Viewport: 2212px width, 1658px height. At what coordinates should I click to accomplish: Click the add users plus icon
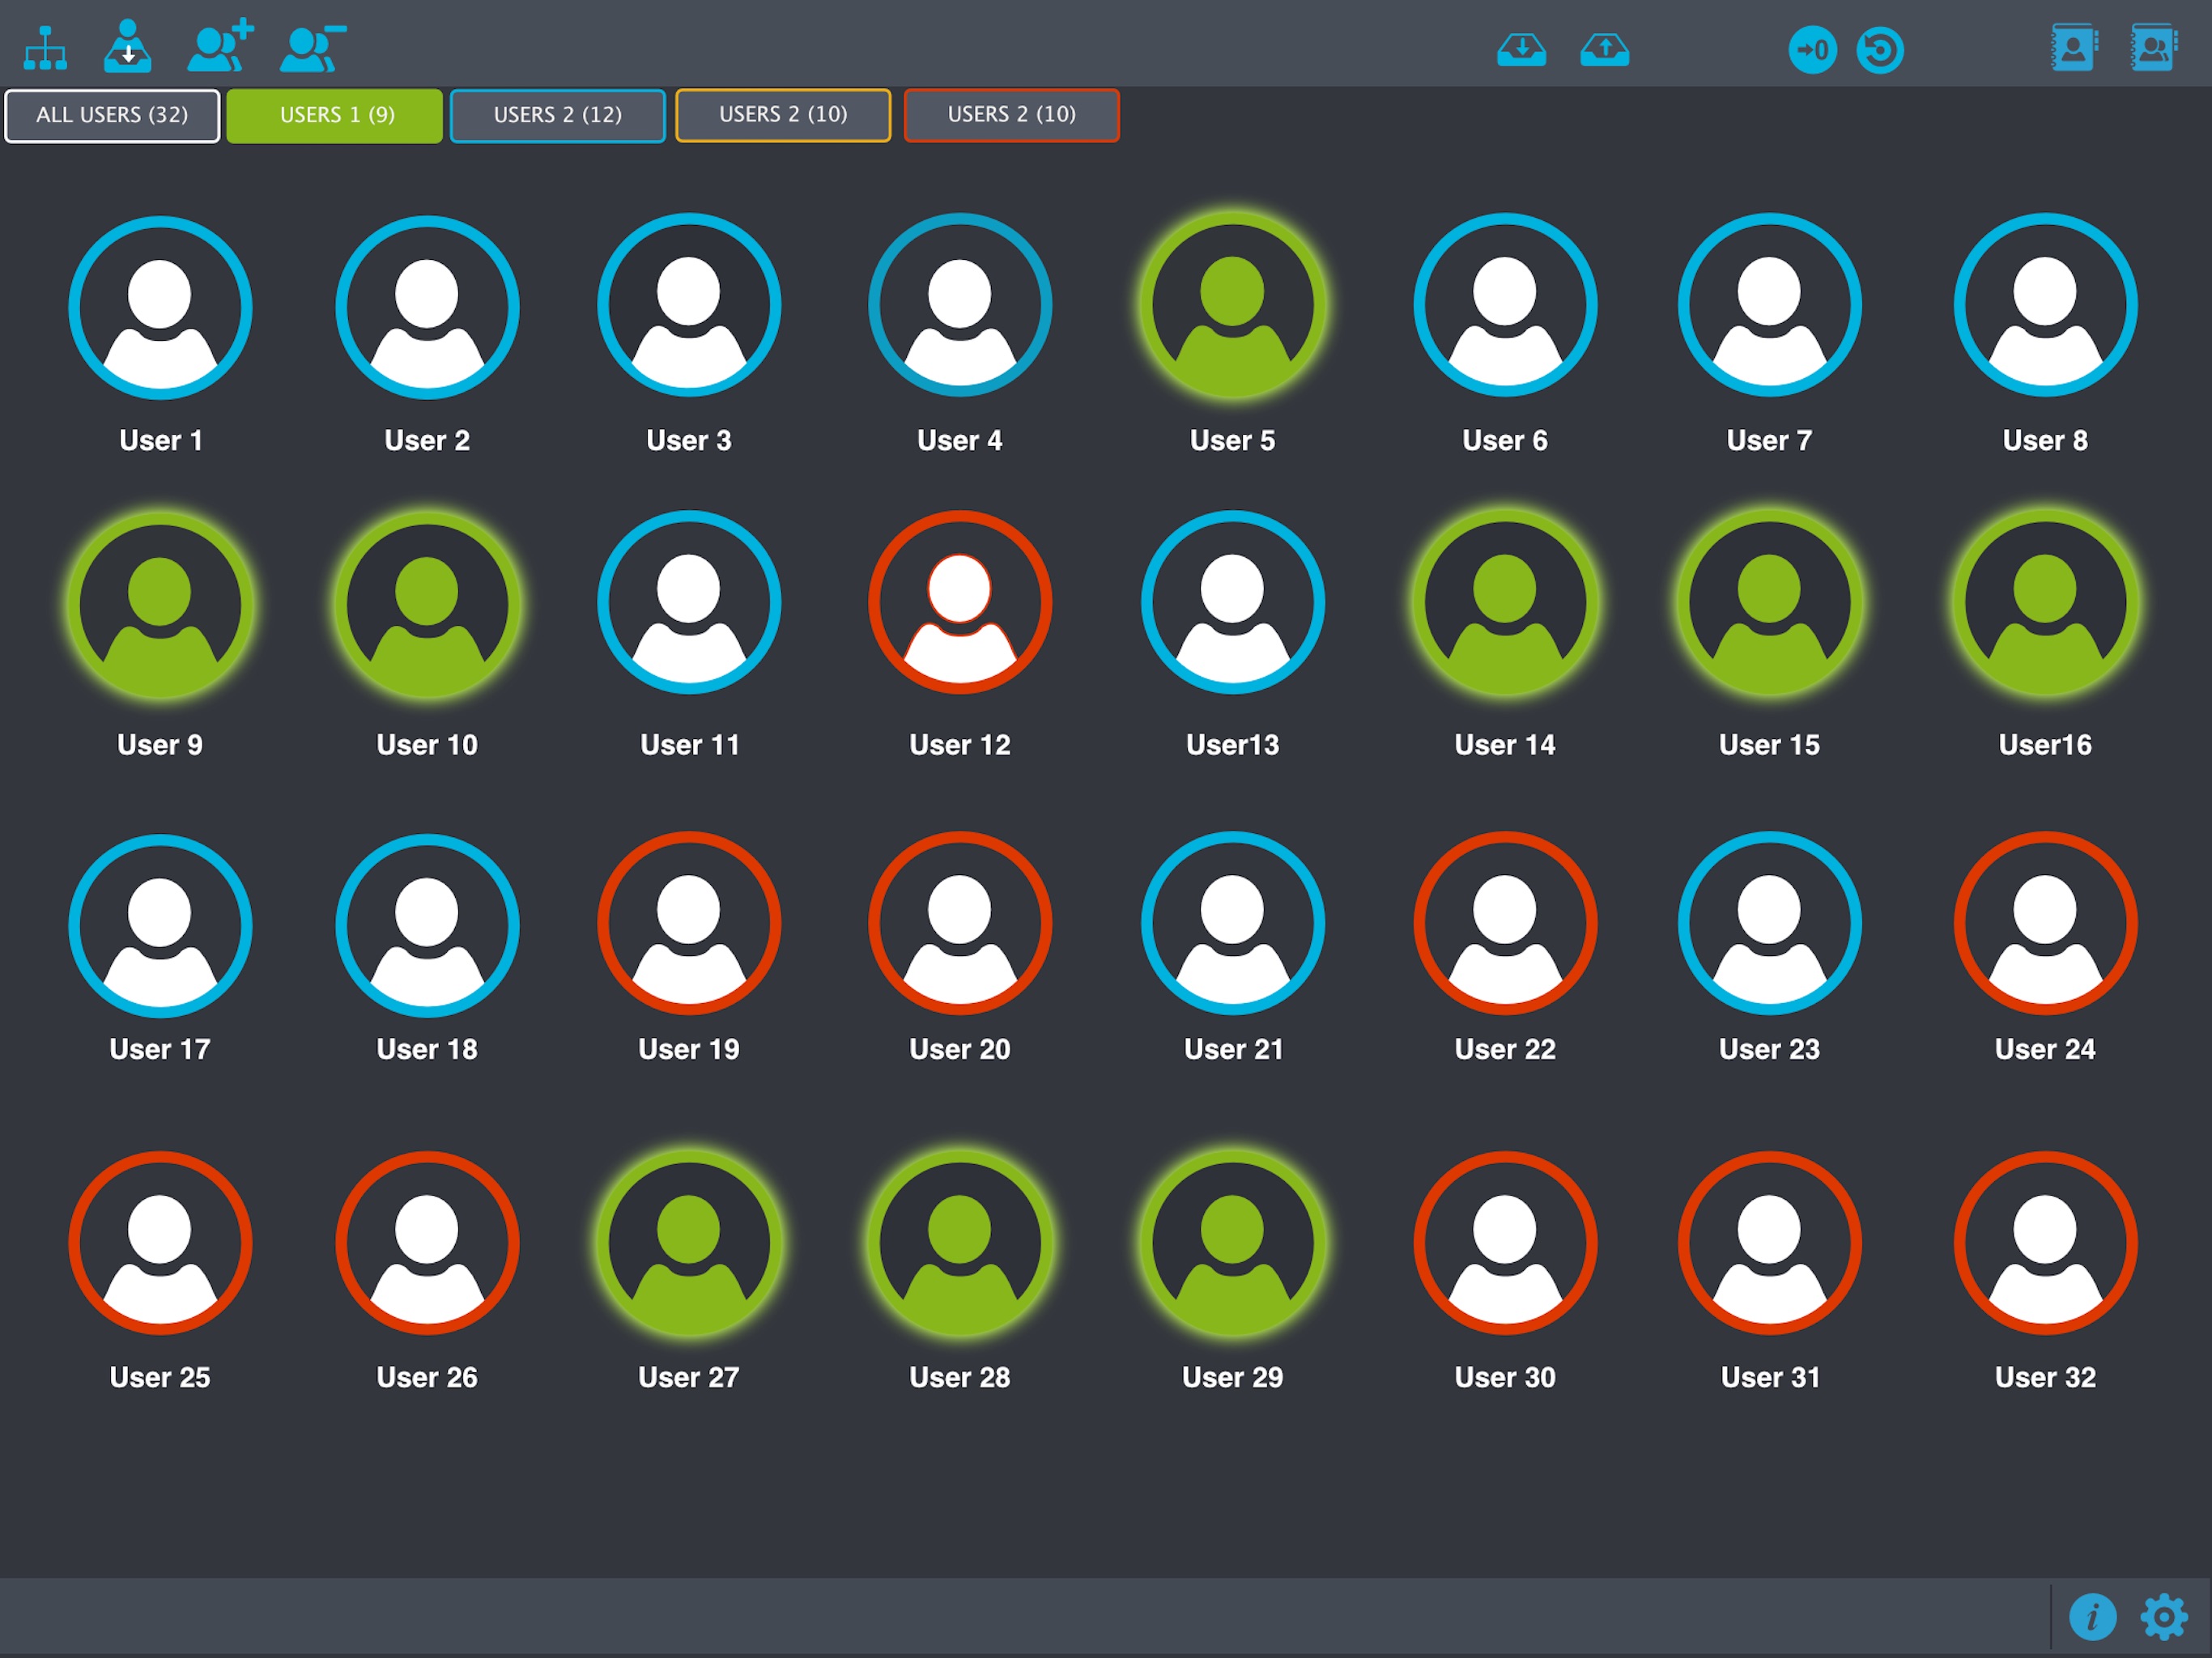point(221,46)
